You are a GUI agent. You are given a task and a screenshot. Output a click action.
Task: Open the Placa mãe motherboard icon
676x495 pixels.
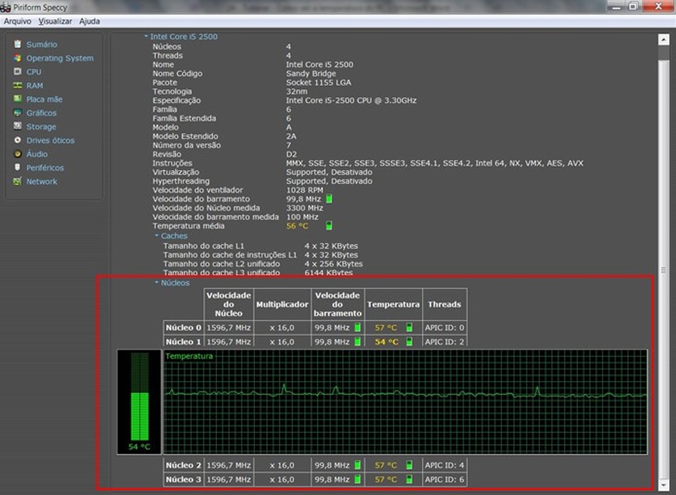tap(18, 99)
